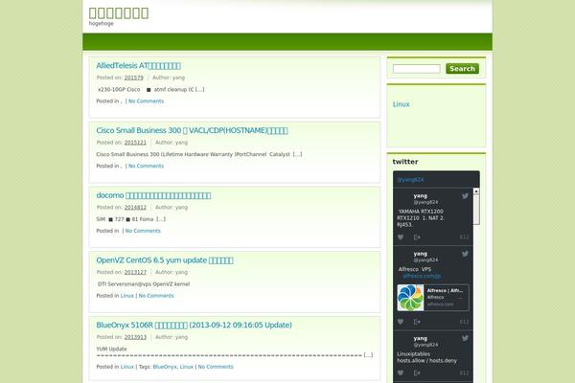575x383 pixels.
Task: Open date 2015121 of the Cisco post
Action: [135, 143]
